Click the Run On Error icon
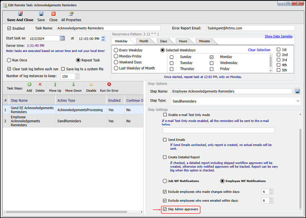Screen dimensions: 306x218 pos(109,84)
